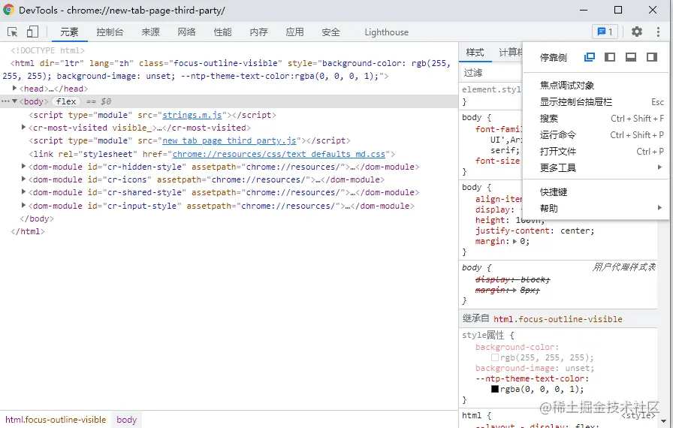Viewport: 673px width, 428px height.
Task: Switch to the 元素 tab
Action: pos(69,32)
